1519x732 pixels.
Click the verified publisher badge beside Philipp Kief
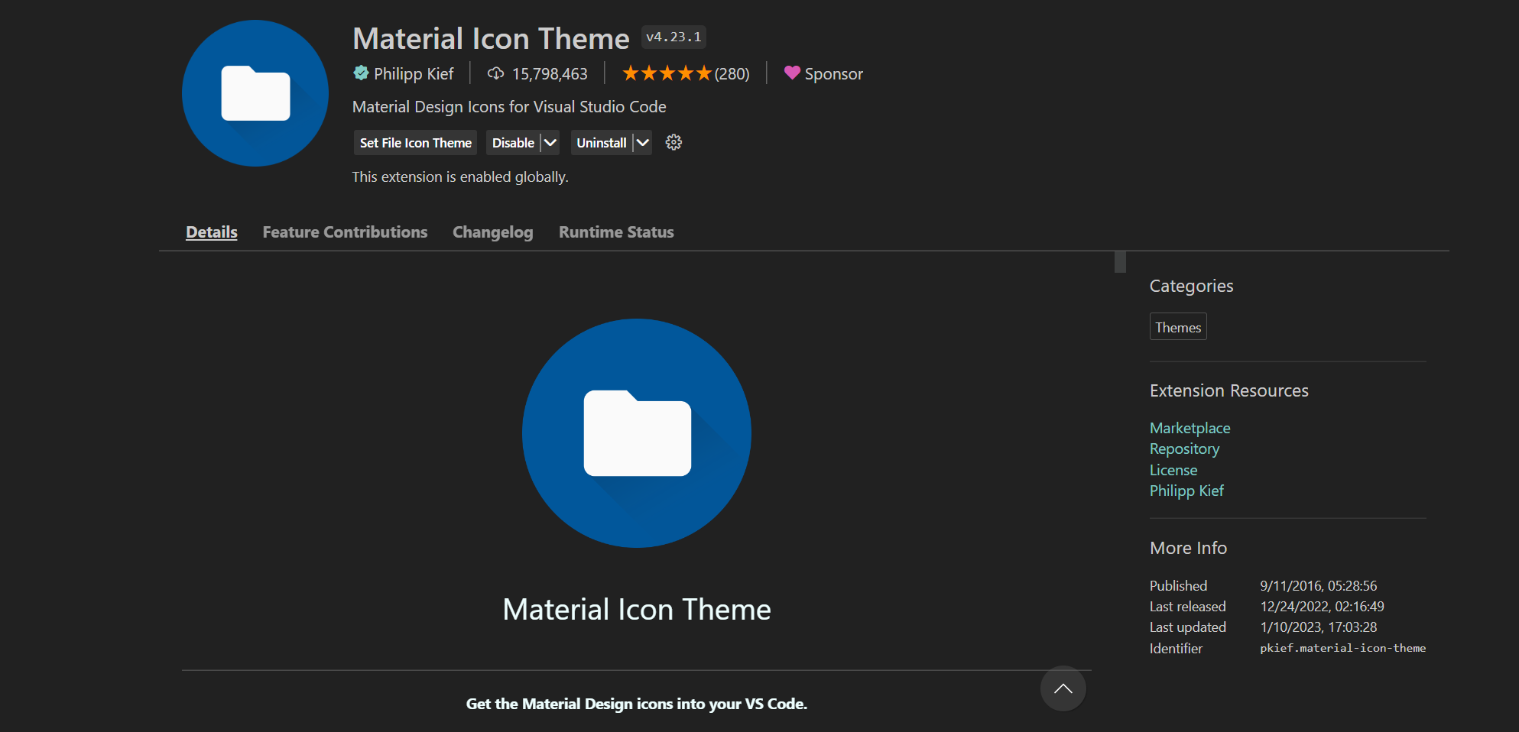click(361, 73)
